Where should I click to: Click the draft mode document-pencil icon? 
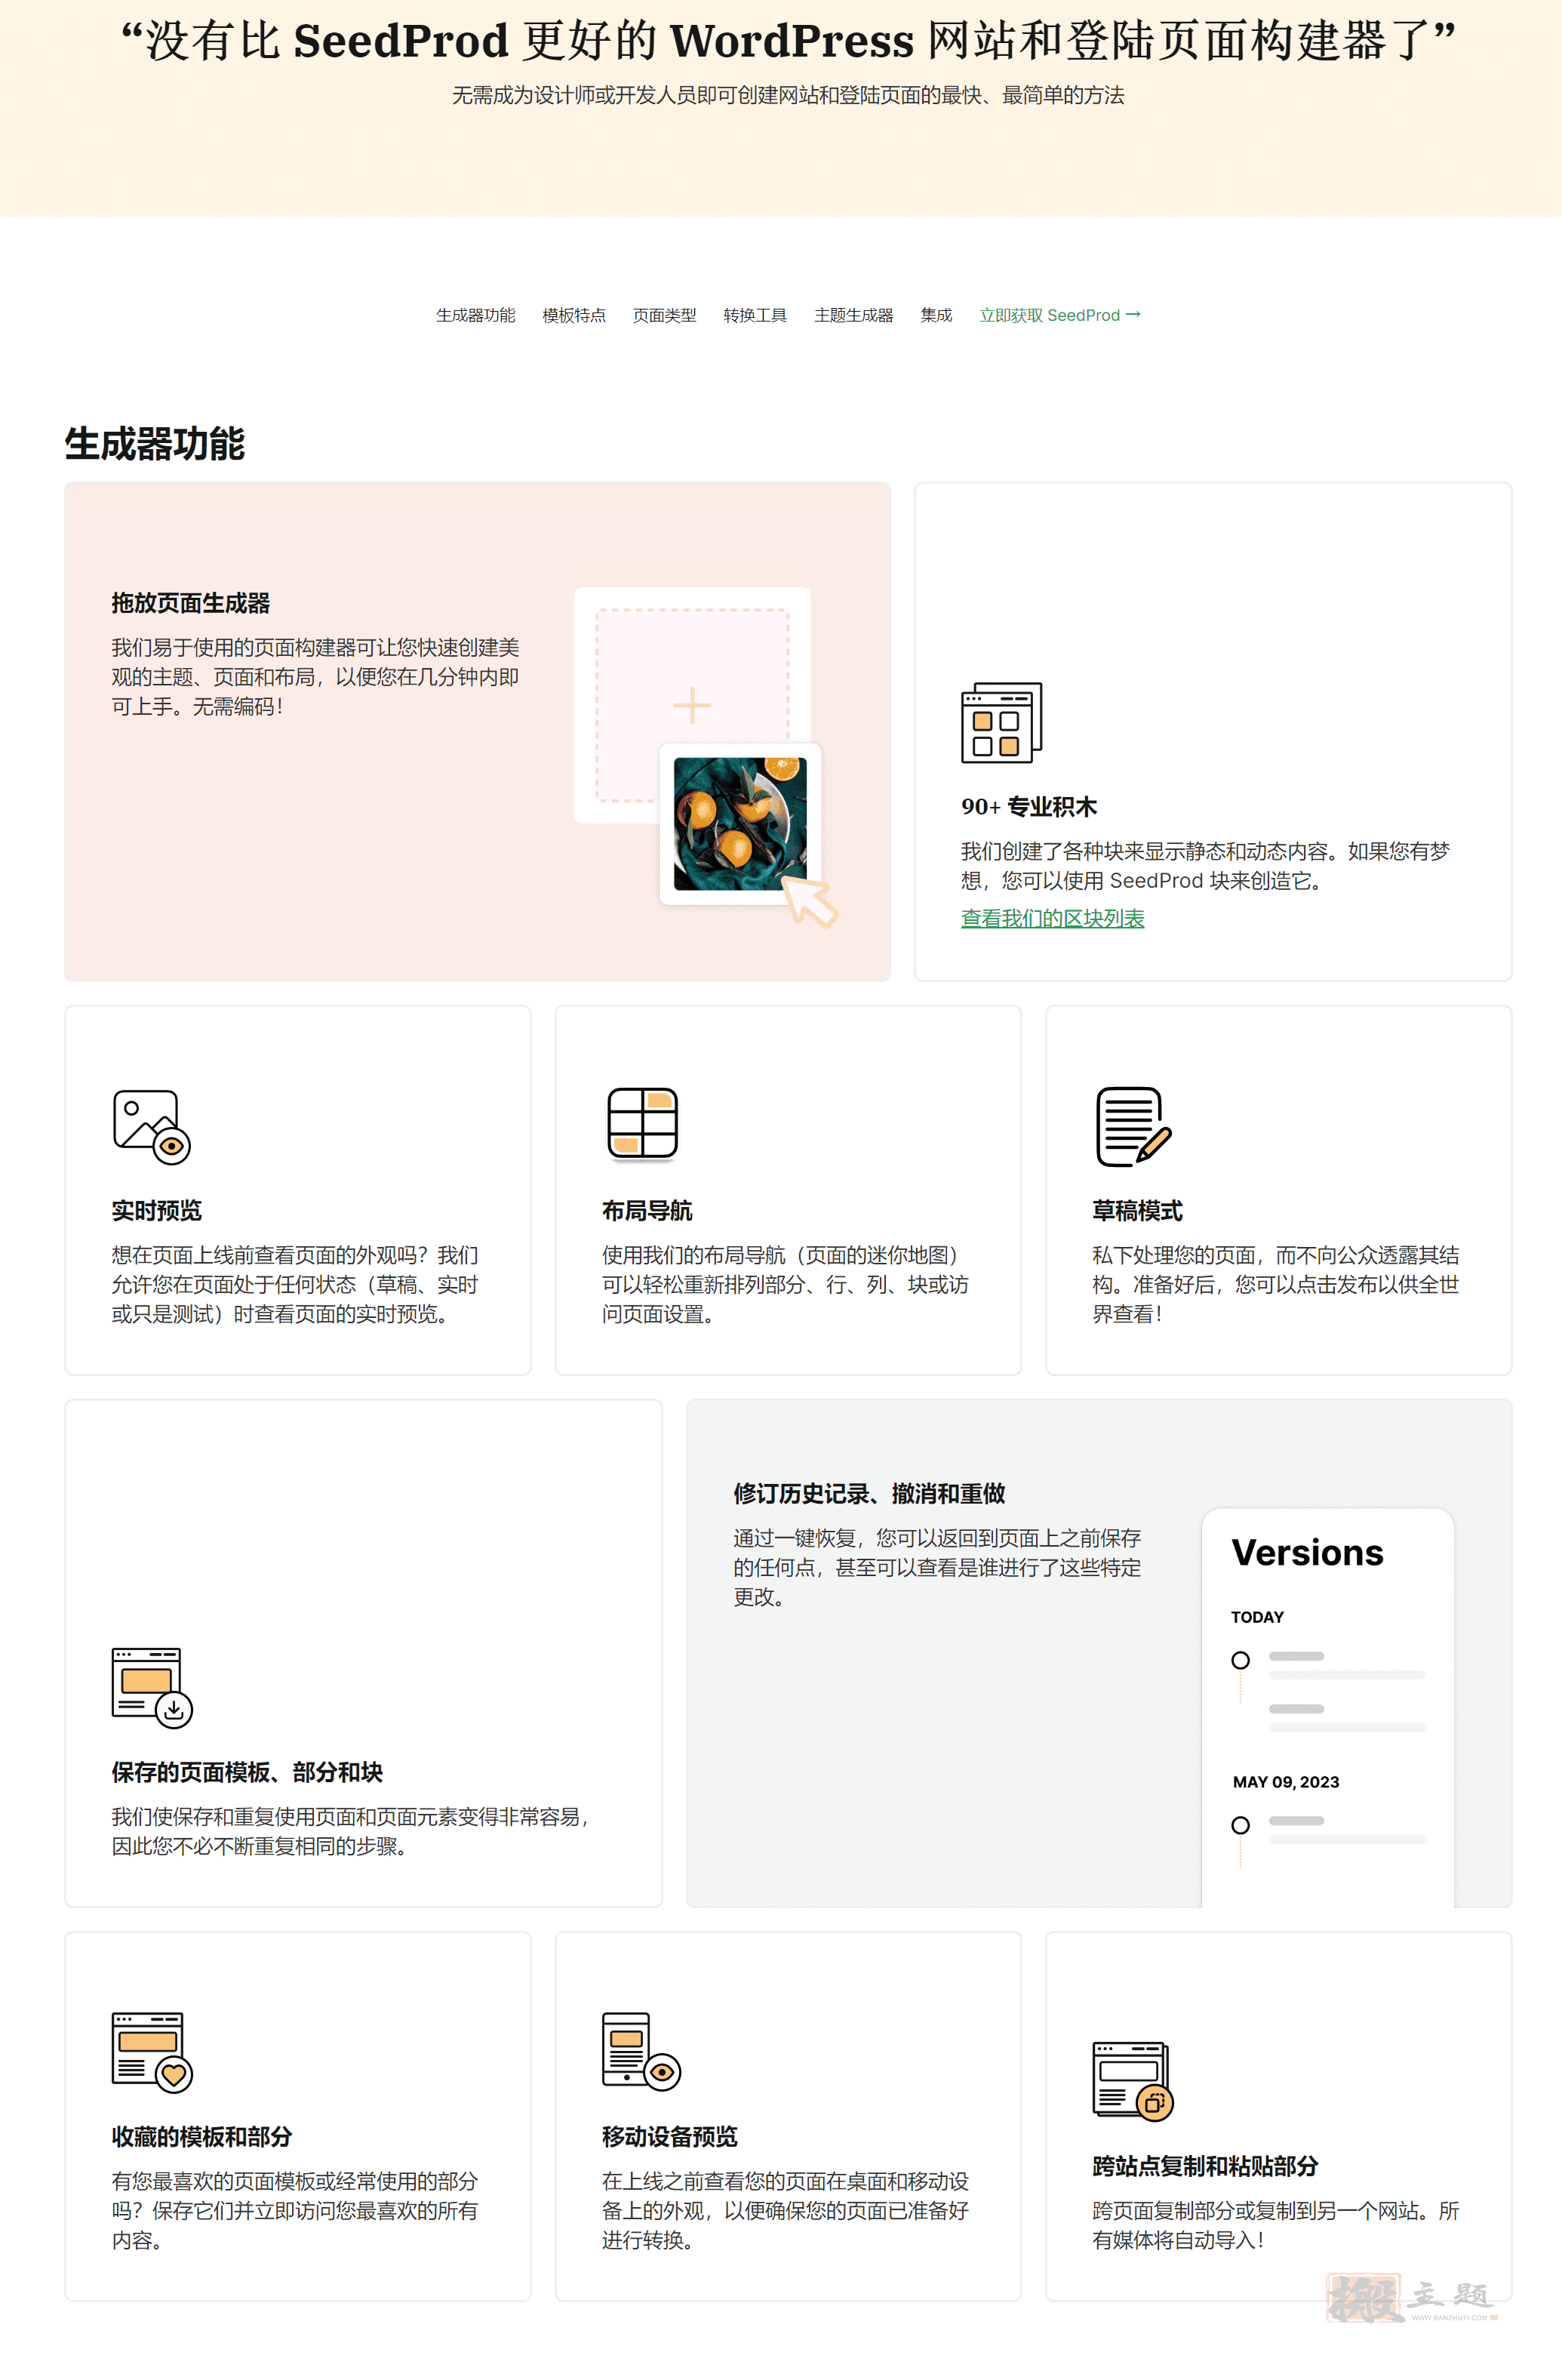click(x=1133, y=1127)
